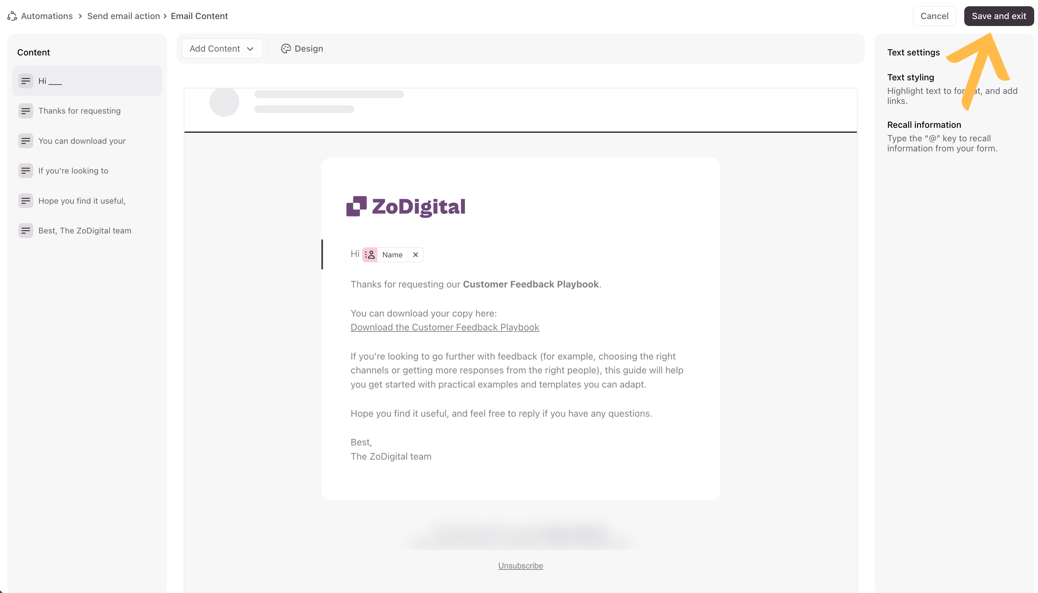Click the icon beside 'Hope you find it useful'
Image resolution: width=1038 pixels, height=593 pixels.
[x=26, y=201]
